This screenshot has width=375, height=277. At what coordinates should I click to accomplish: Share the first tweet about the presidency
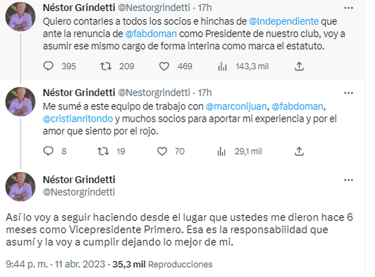tap(300, 66)
